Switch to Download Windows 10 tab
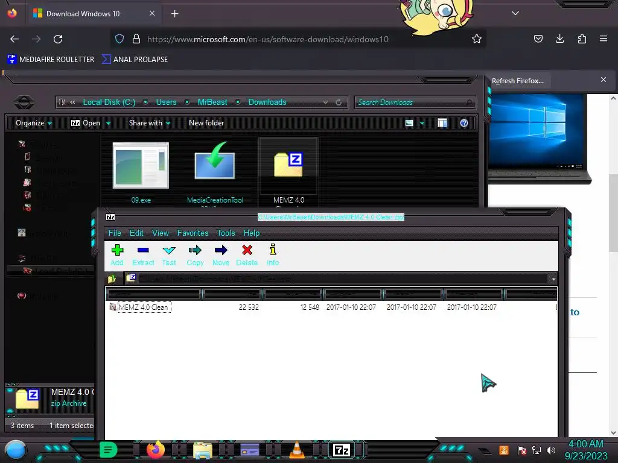This screenshot has width=618, height=463. [94, 14]
